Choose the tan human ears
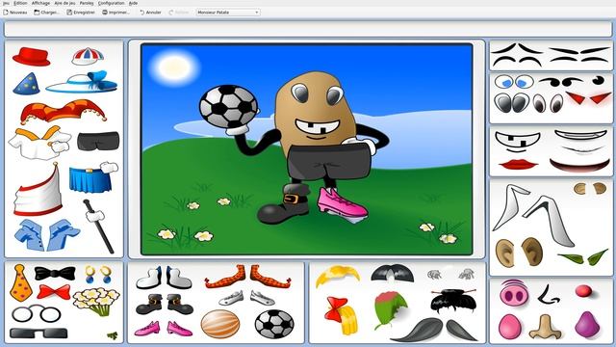This screenshot has width=616, height=347. [520, 252]
